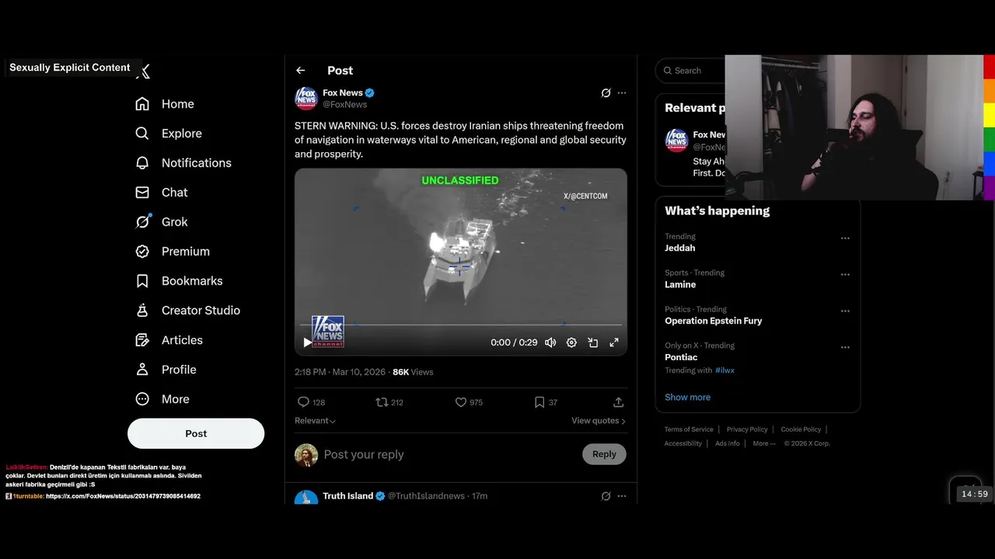The image size is (995, 559).
Task: Click Grok icon on Truth Island reply
Action: [606, 496]
